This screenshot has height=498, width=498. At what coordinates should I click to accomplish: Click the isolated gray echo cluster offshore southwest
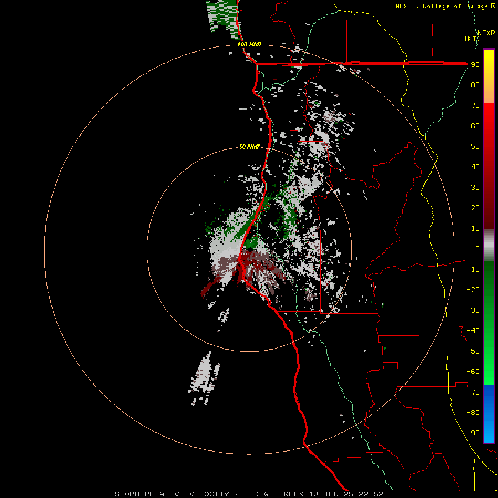coord(205,378)
